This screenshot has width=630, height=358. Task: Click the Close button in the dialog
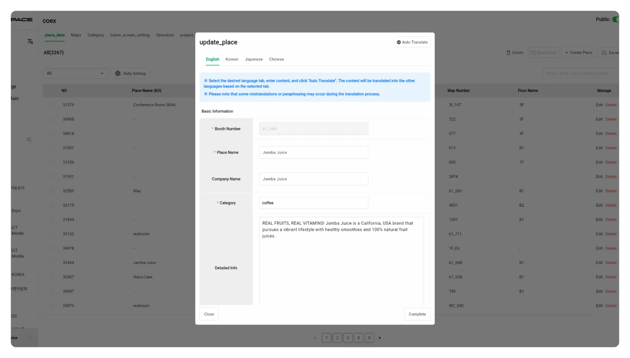point(209,314)
